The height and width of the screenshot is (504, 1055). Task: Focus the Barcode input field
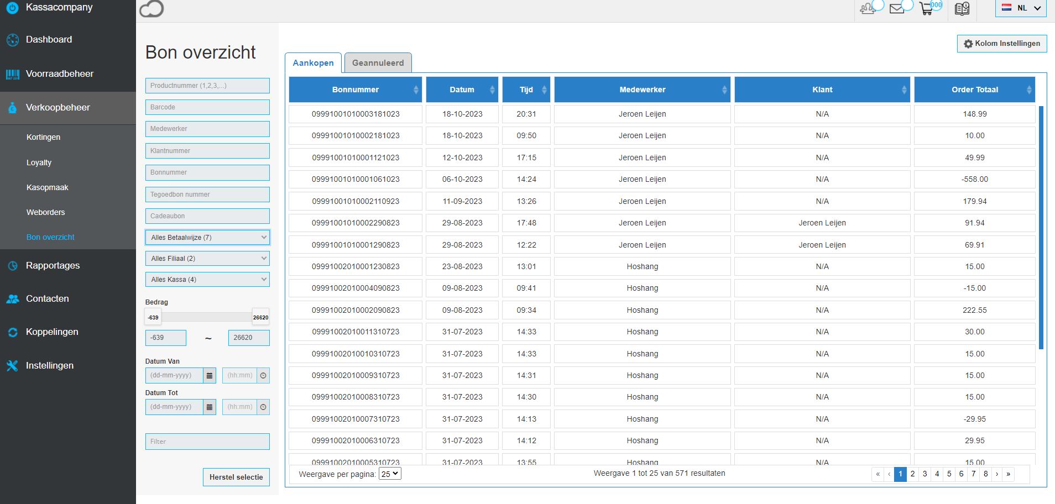207,107
